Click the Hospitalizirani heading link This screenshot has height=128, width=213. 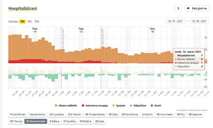point(22,8)
